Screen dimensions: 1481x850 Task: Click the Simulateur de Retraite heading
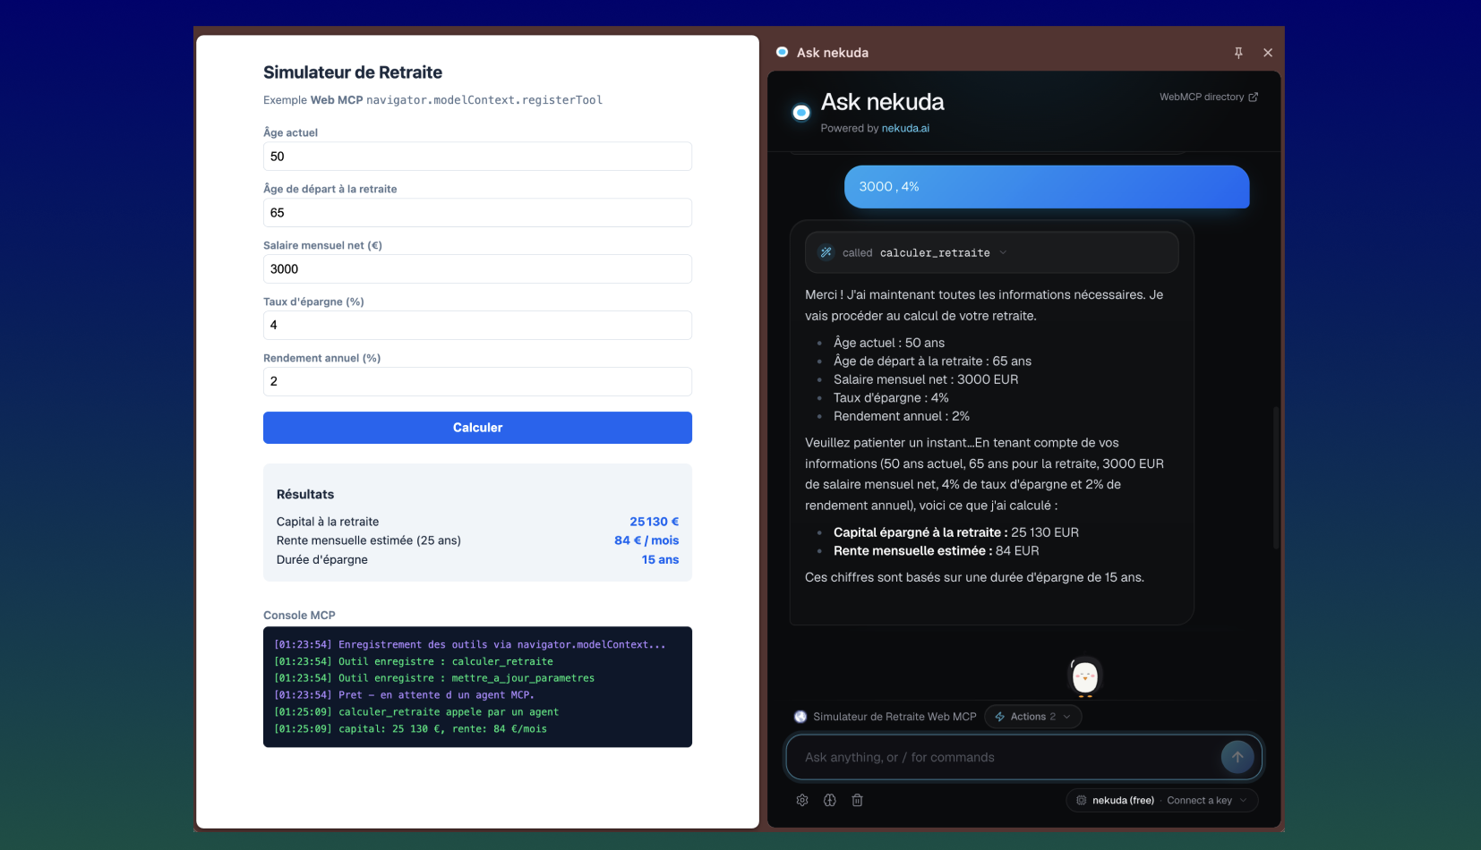(x=353, y=72)
